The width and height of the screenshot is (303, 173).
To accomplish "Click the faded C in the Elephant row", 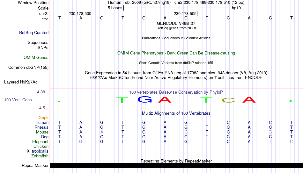I will coord(292,142).
